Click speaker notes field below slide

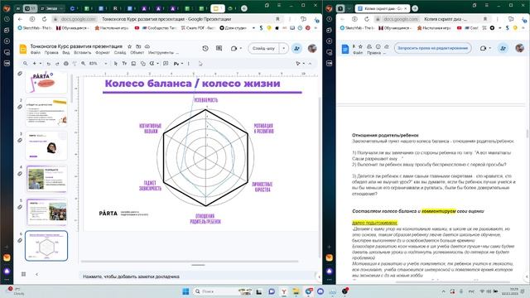[198, 276]
